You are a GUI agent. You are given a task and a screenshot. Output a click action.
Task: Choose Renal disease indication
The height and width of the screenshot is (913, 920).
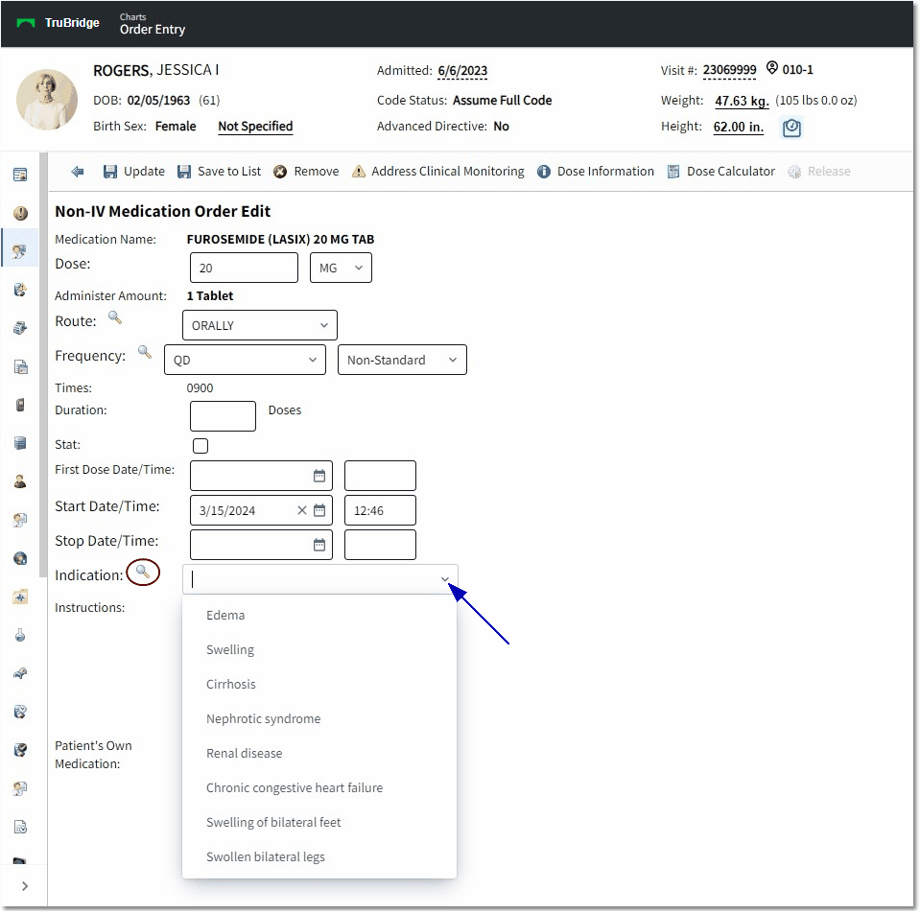click(x=319, y=754)
